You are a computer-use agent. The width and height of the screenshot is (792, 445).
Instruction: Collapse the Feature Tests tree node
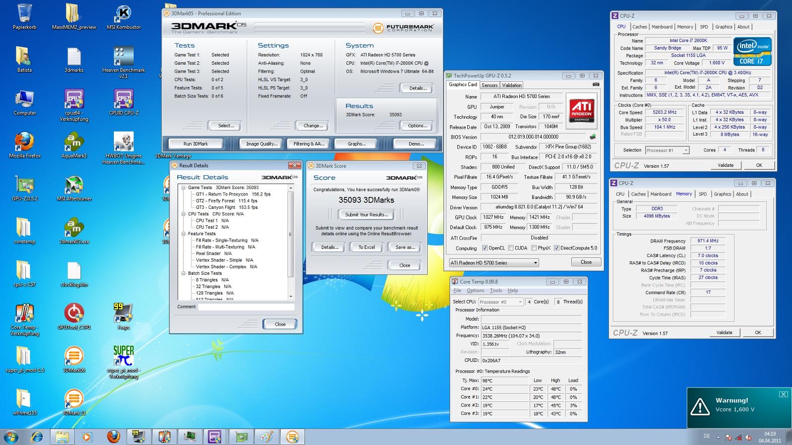[183, 234]
